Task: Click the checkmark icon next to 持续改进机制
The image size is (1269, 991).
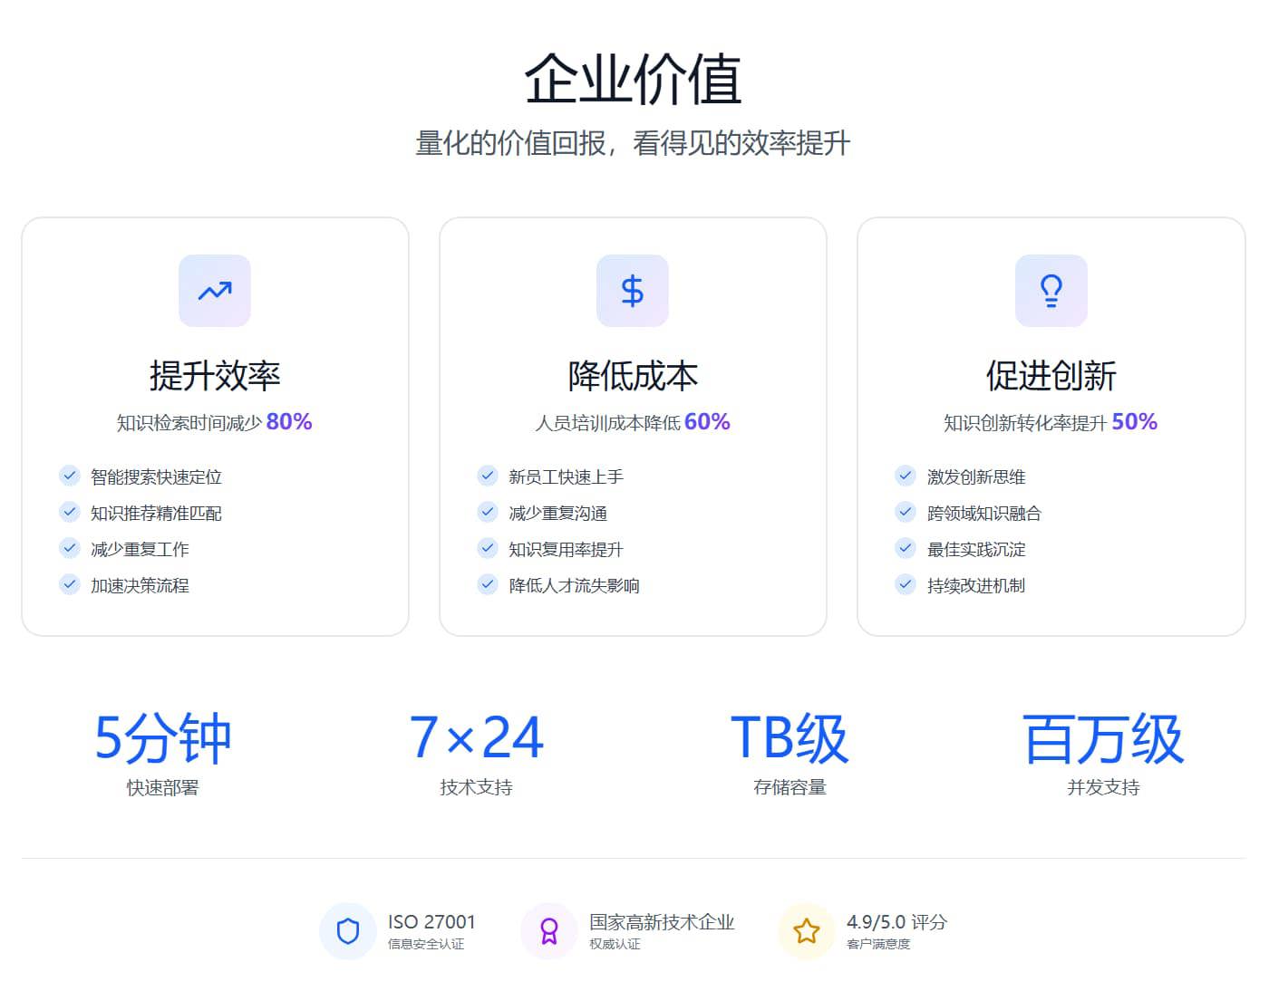Action: (906, 584)
